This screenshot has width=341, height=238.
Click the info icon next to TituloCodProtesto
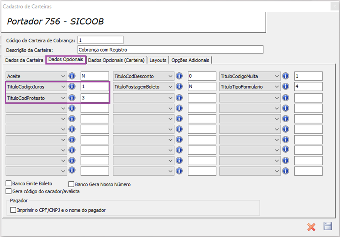click(x=72, y=98)
